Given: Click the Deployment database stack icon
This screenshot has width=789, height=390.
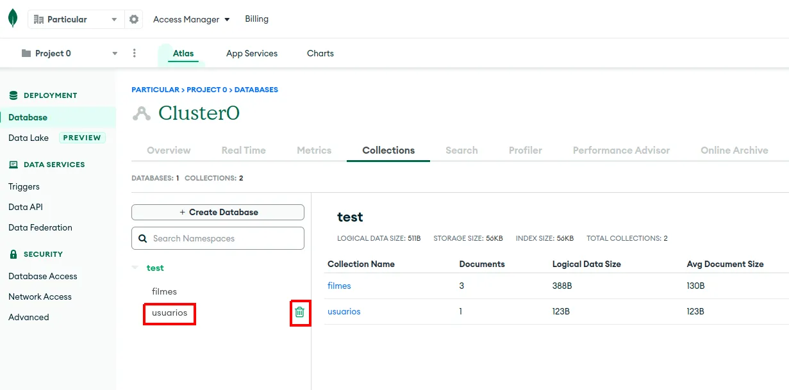Looking at the screenshot, I should [13, 95].
